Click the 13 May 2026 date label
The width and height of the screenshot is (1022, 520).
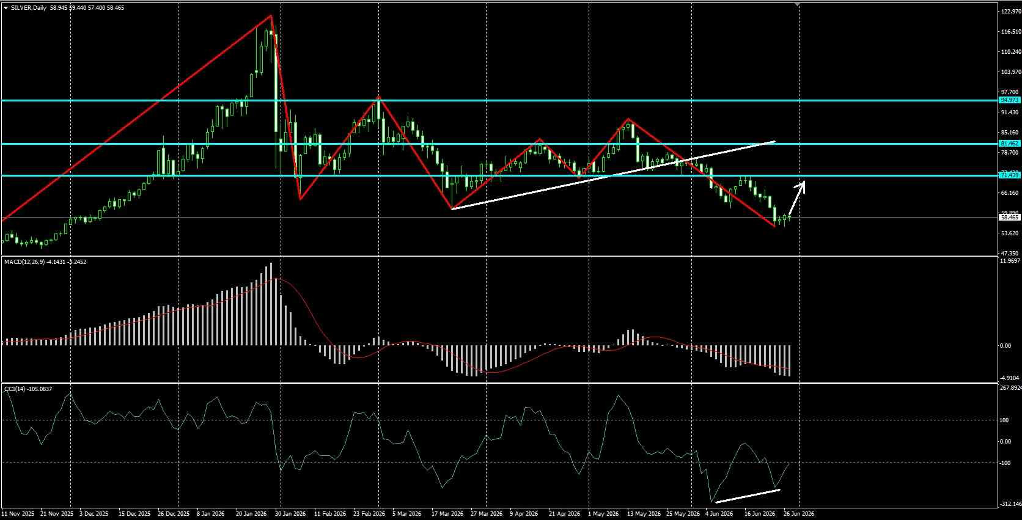pyautogui.click(x=644, y=514)
